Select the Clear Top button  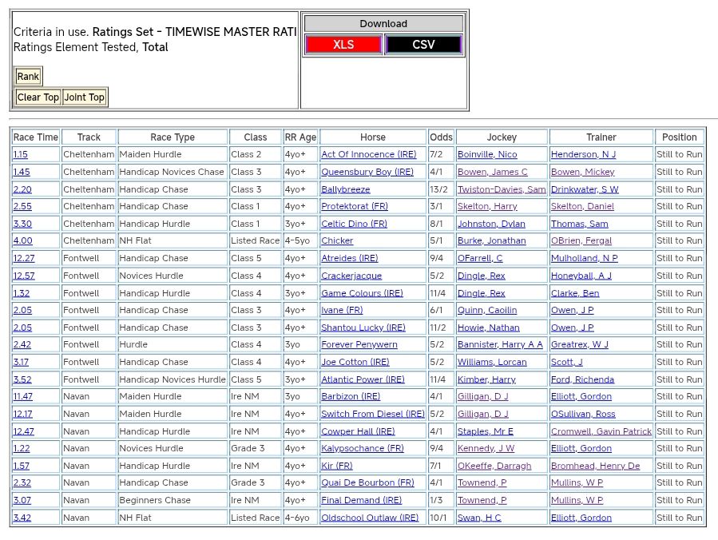(x=38, y=97)
